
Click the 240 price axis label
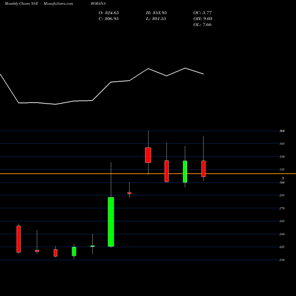point(282,234)
